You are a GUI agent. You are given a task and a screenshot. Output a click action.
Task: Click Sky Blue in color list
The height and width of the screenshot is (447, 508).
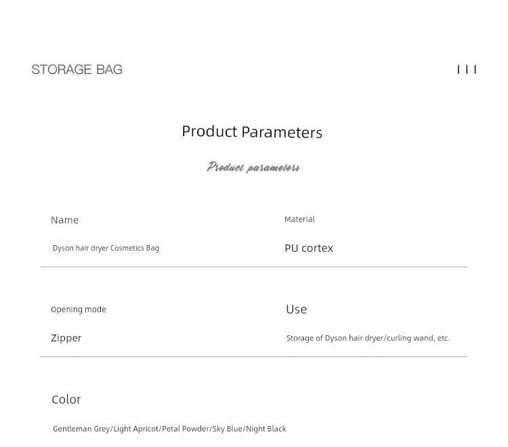click(228, 429)
